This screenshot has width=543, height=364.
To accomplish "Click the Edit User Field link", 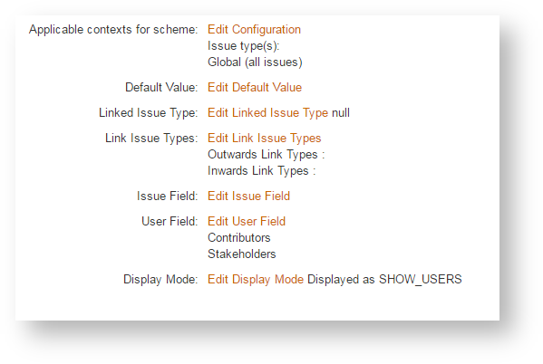I will pos(247,222).
